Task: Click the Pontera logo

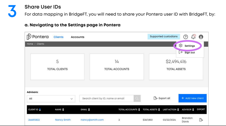Action: coord(38,37)
